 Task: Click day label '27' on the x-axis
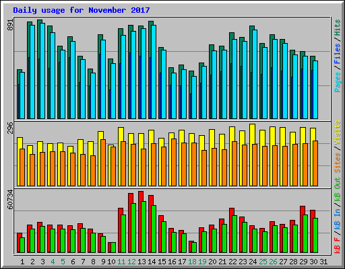coord(283,262)
